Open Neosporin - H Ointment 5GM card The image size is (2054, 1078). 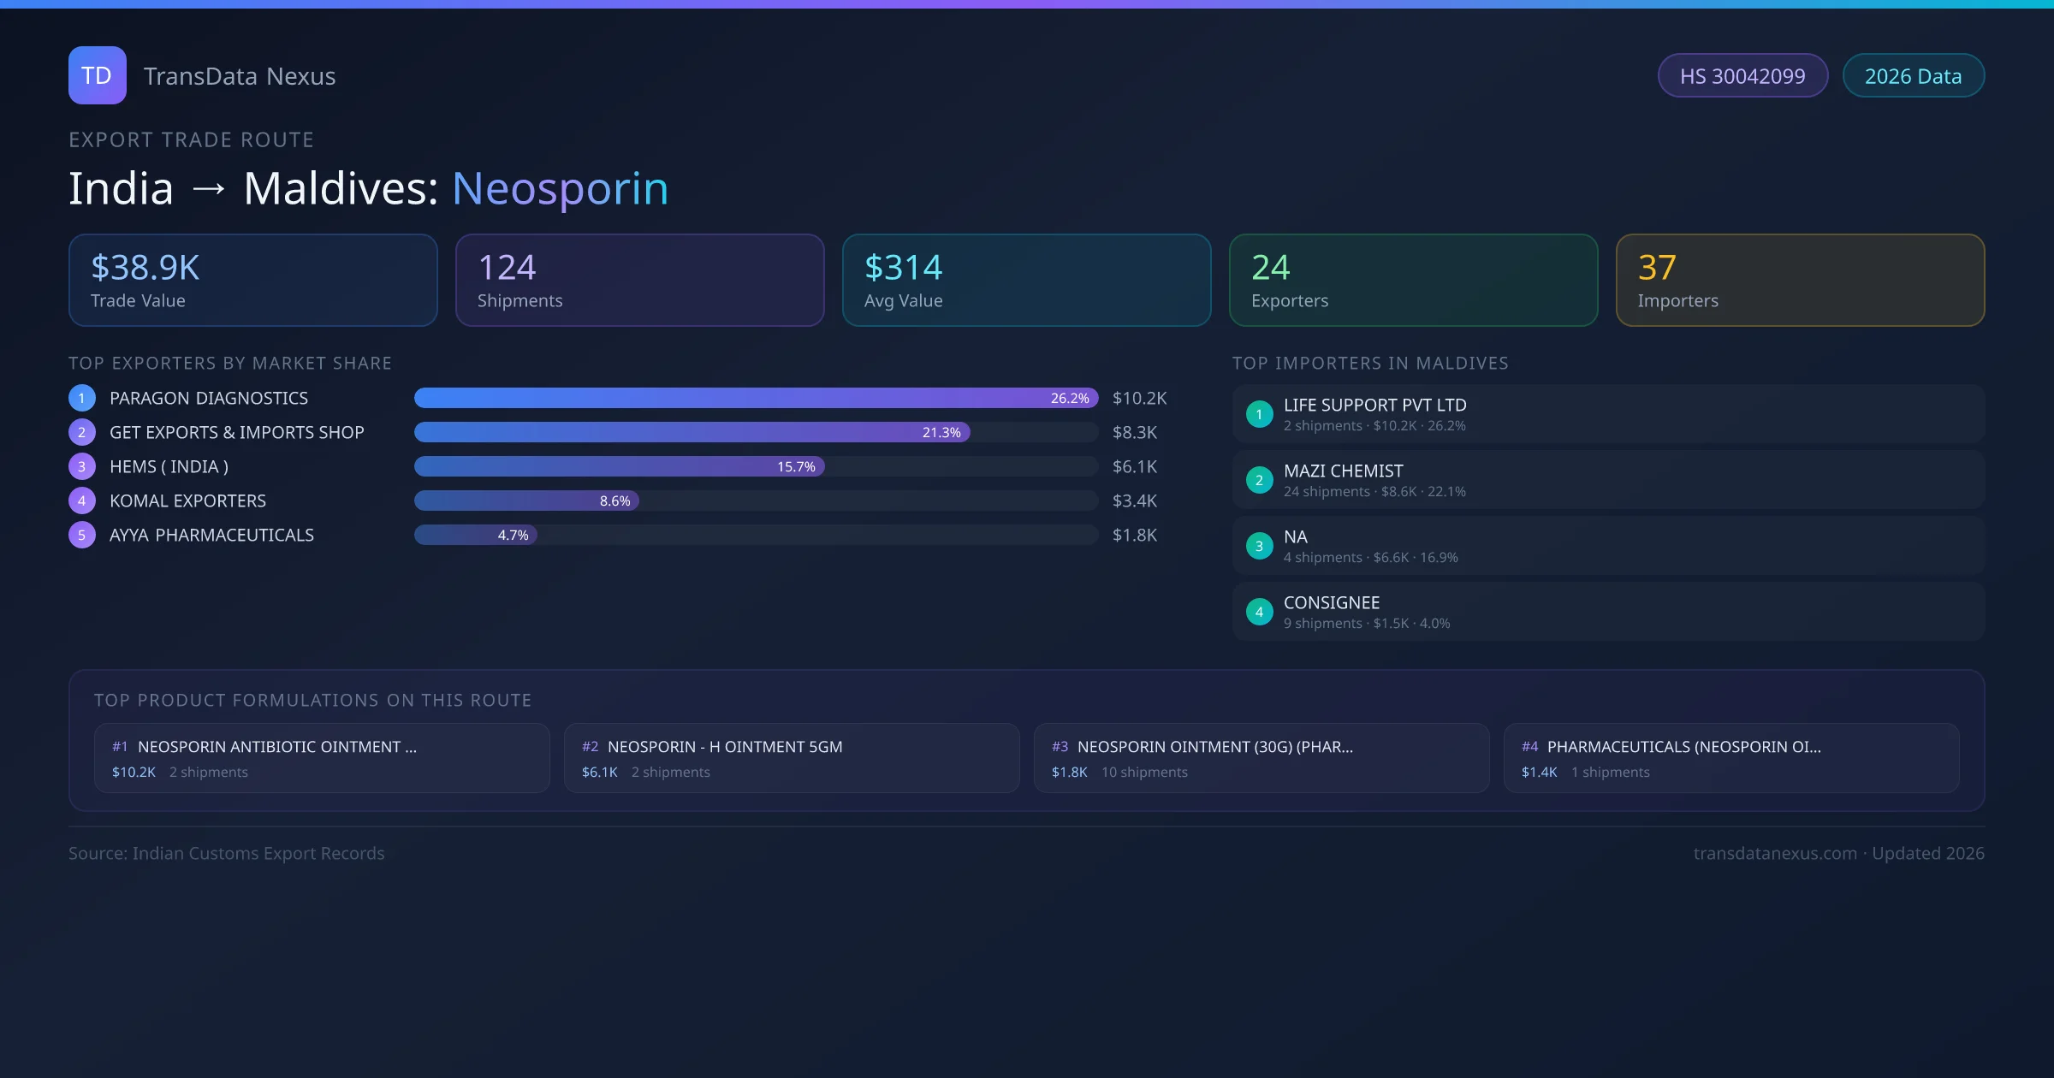tap(791, 758)
